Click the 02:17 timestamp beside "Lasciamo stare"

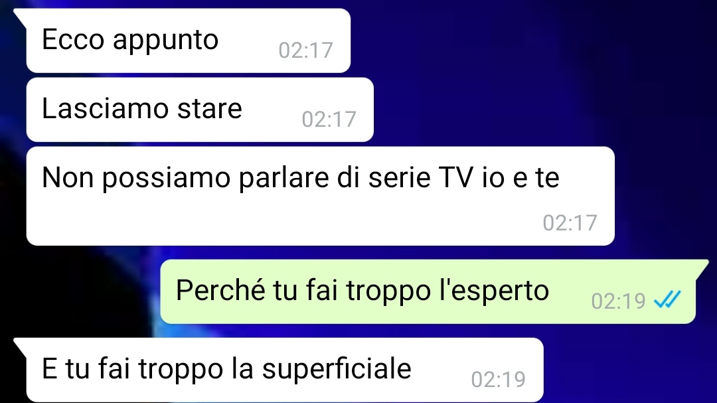329,119
